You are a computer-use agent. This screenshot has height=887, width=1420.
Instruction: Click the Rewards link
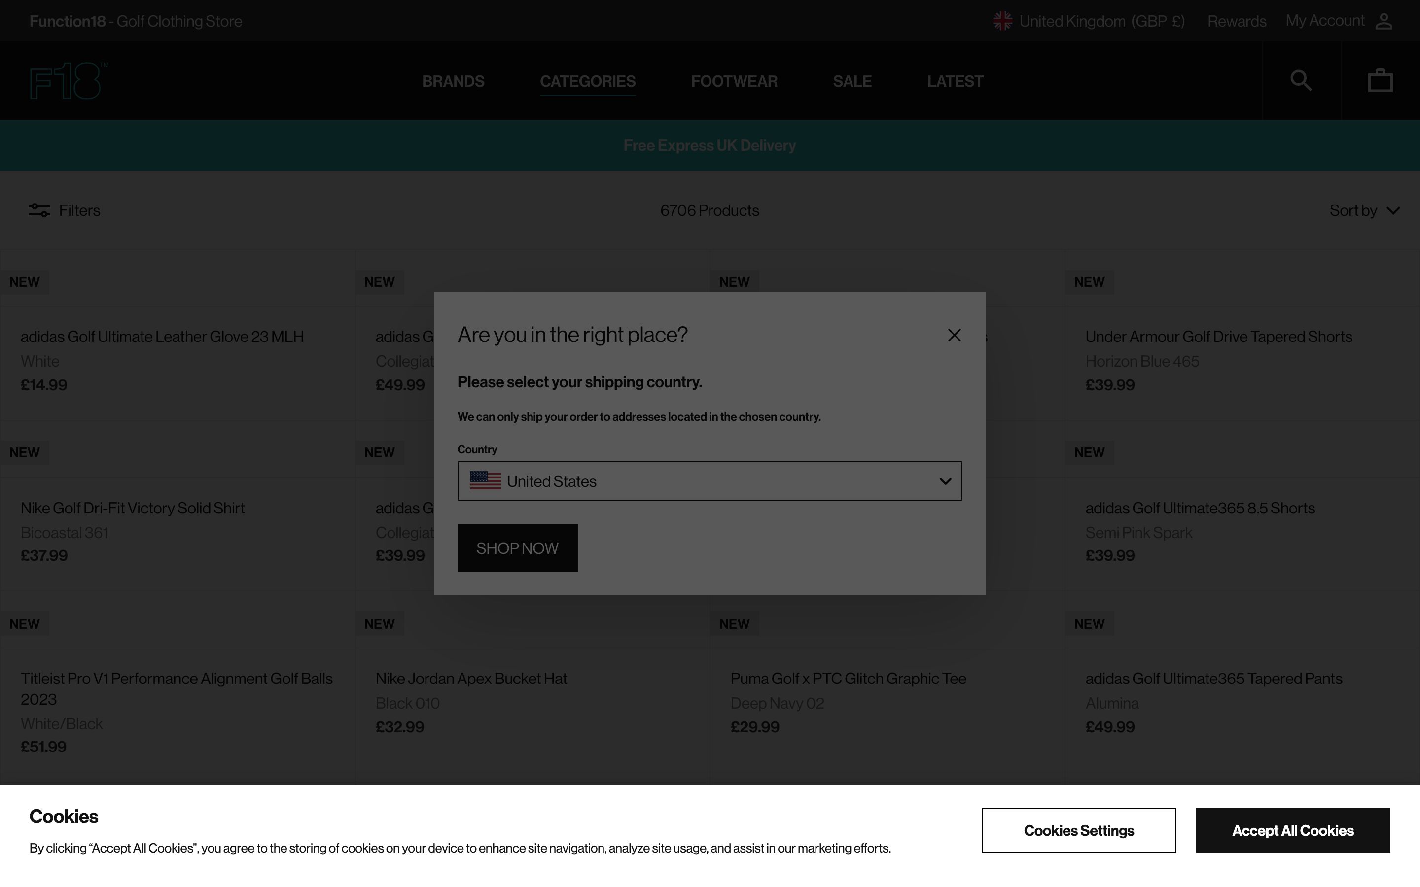[1237, 21]
